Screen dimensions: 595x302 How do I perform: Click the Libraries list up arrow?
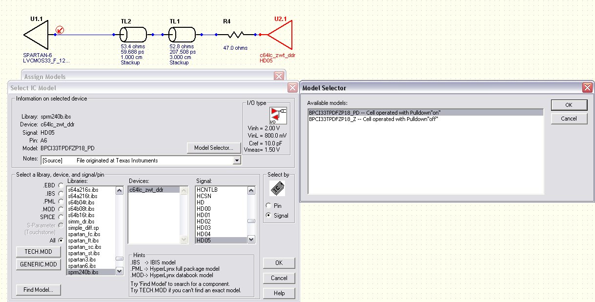click(119, 191)
